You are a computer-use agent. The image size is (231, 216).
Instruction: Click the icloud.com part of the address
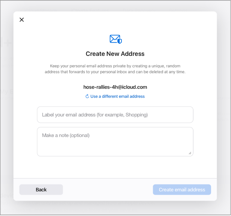pyautogui.click(x=135, y=87)
